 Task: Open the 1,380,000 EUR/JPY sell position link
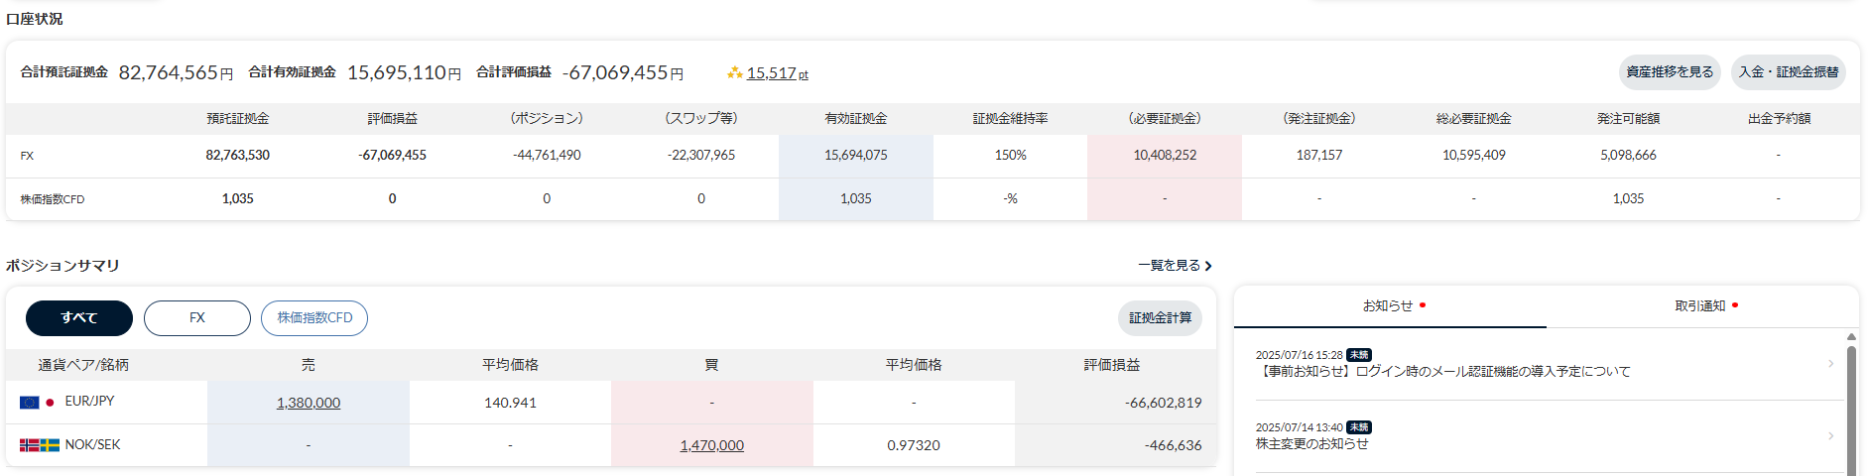(x=309, y=403)
